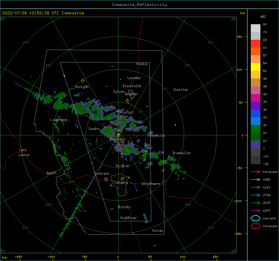
Task: Click the Sundre town label
Action: [x=94, y=128]
